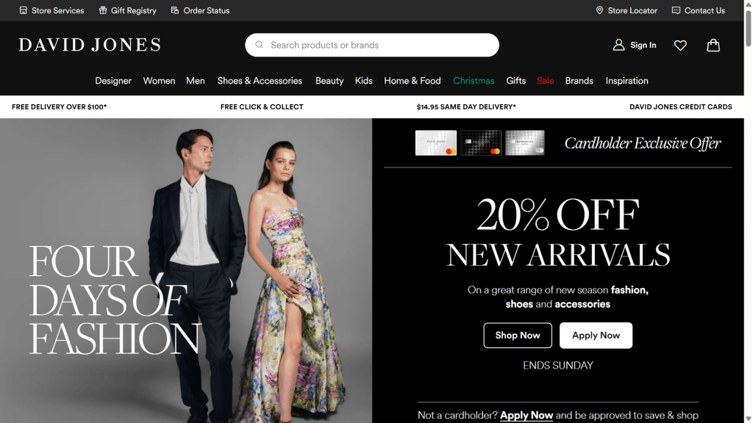Click the Sign In person icon
Viewport: 753px width, 423px height.
[x=618, y=46]
